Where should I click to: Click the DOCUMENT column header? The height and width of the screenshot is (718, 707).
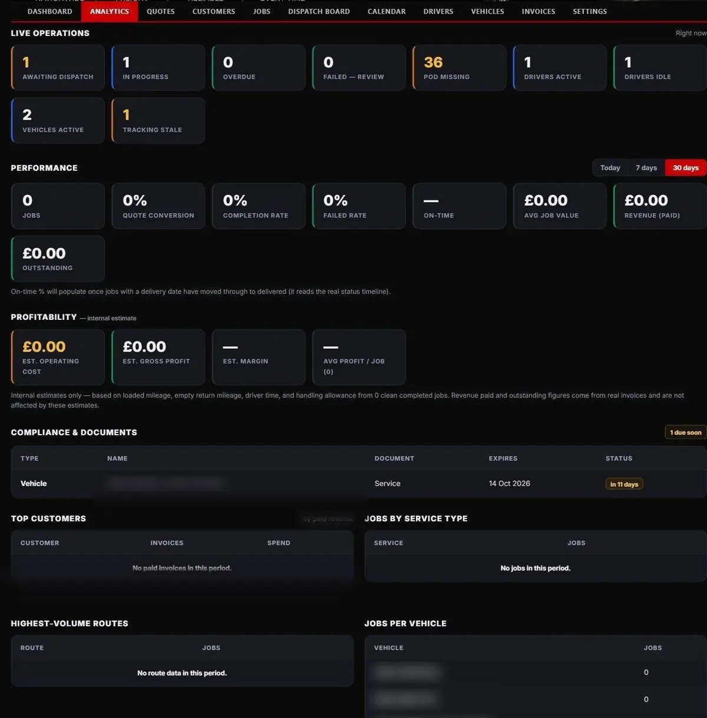[x=394, y=458]
